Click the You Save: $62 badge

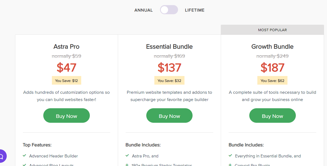tap(272, 81)
